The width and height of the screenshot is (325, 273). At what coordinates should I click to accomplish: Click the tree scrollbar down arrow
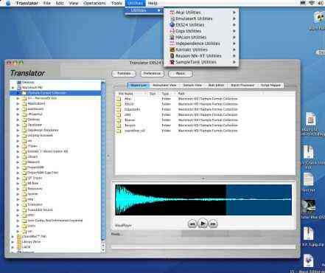pos(103,250)
